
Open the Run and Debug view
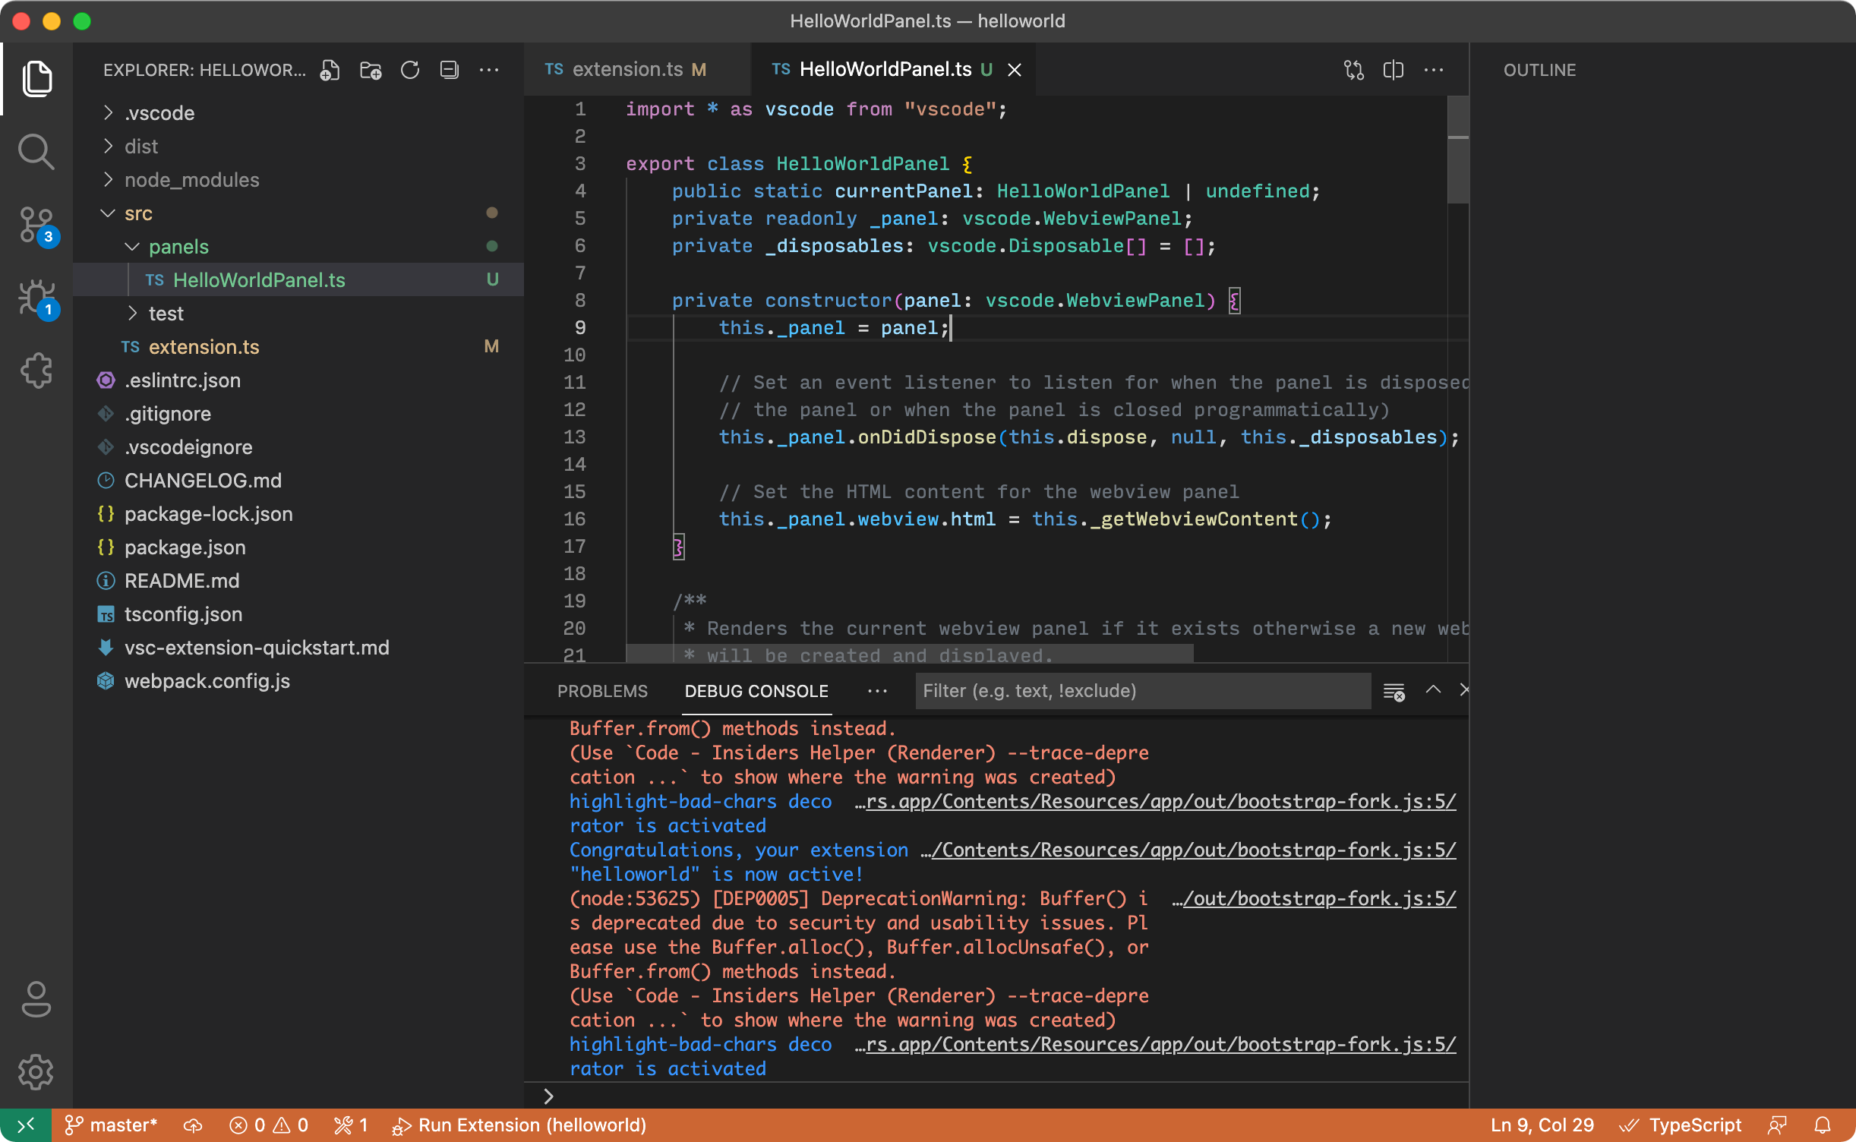click(x=36, y=298)
